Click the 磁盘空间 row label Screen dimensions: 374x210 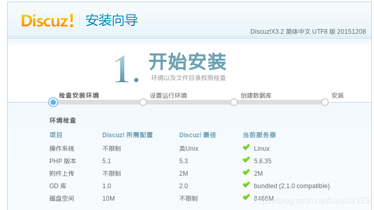coord(62,199)
